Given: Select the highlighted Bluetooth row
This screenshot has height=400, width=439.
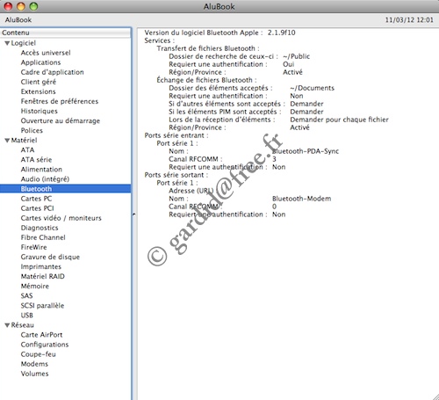Looking at the screenshot, I should (x=66, y=189).
